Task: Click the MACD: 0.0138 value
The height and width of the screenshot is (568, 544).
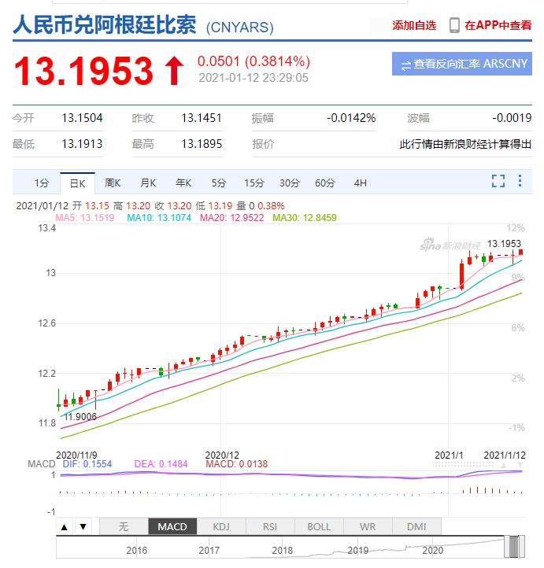Action: [237, 464]
